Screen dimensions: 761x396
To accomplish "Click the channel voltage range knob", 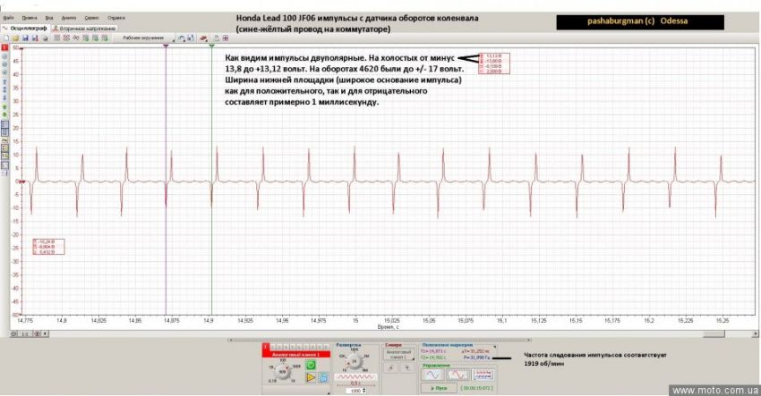I will coord(282,371).
